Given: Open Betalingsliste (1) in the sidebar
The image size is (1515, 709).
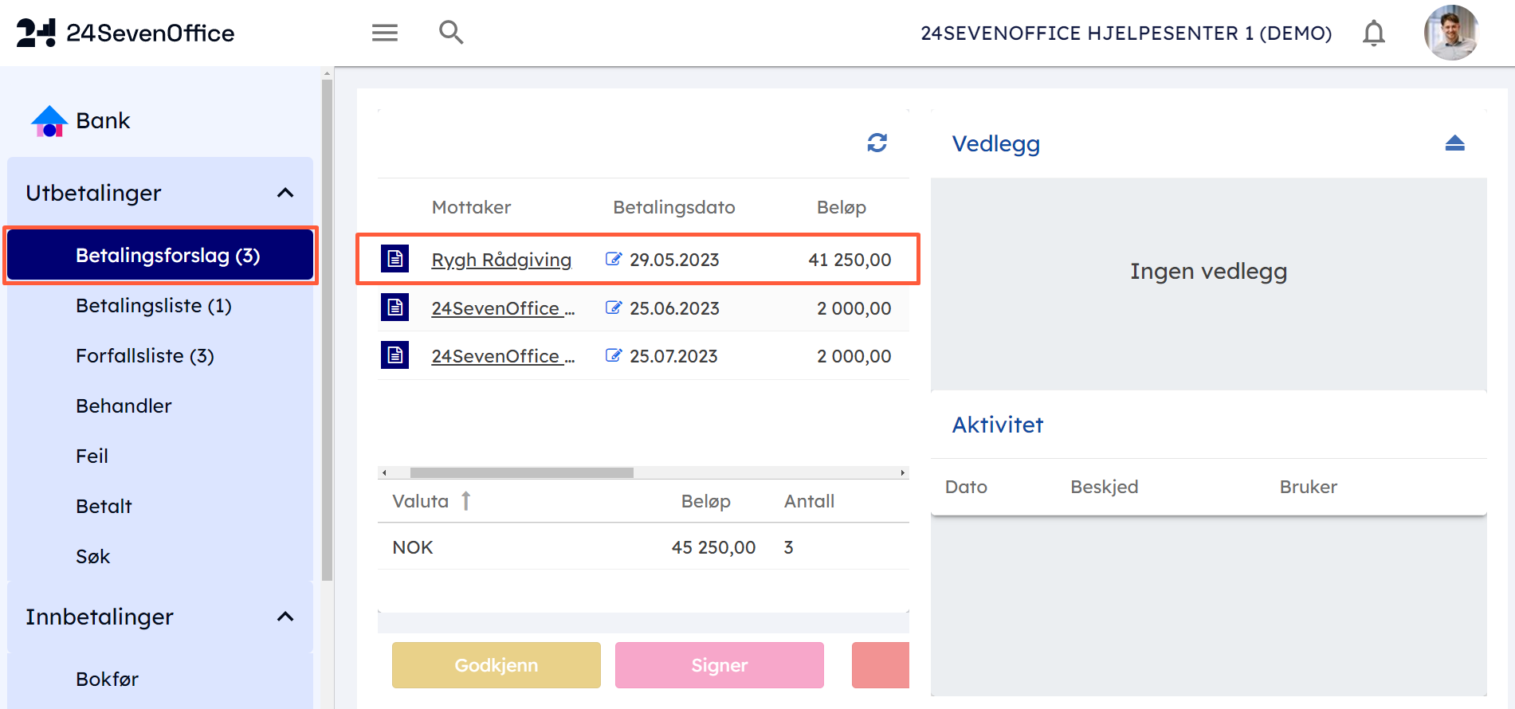Looking at the screenshot, I should point(154,306).
